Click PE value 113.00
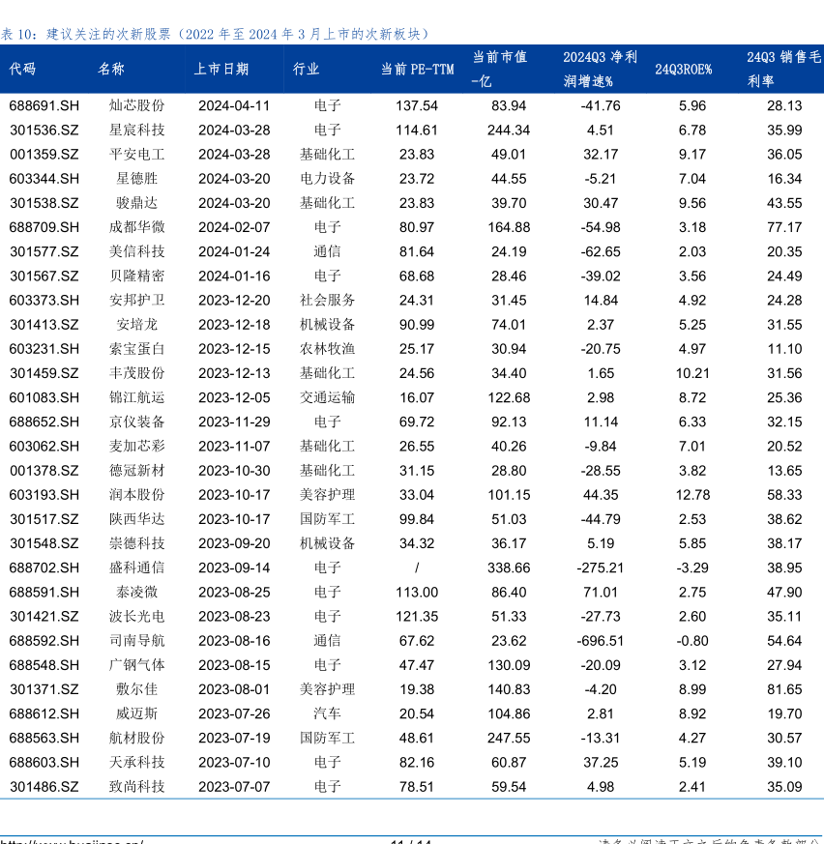This screenshot has height=844, width=824. pos(417,592)
